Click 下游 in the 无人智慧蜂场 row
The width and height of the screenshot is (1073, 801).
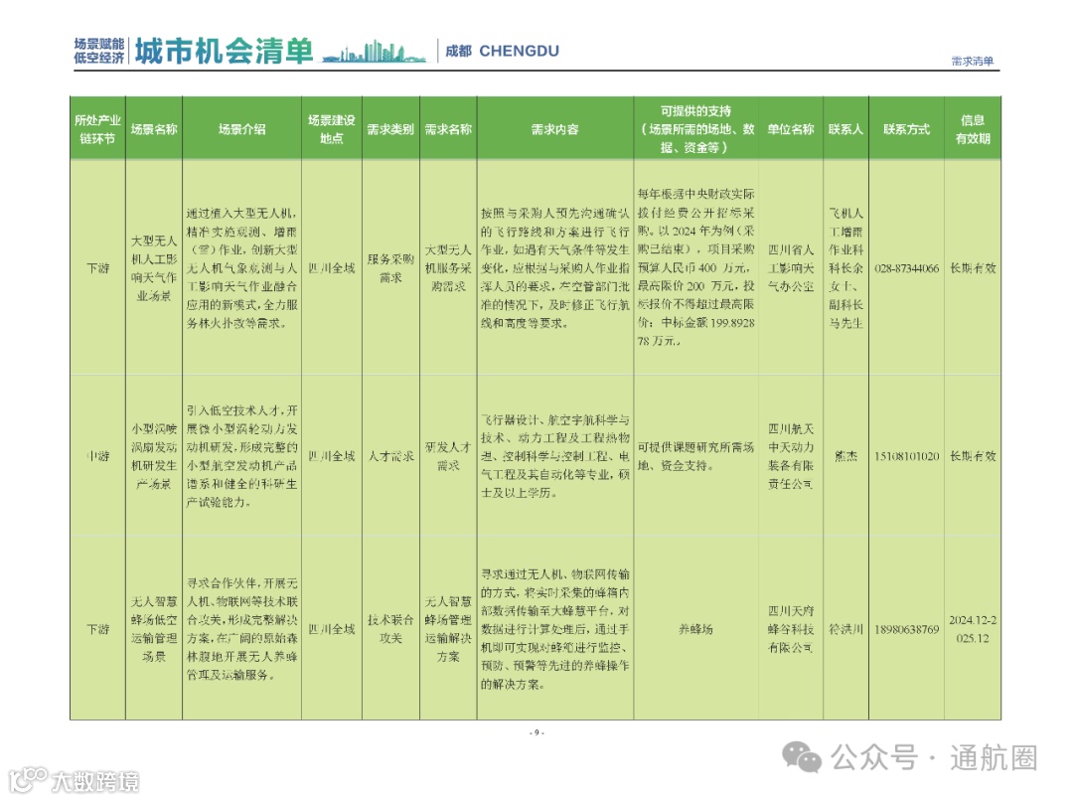coord(97,628)
